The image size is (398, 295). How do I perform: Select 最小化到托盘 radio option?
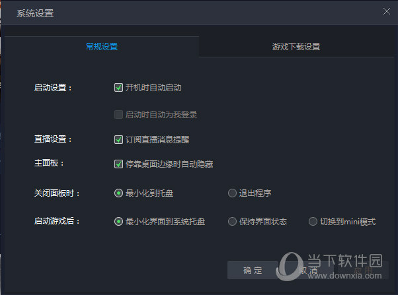(118, 193)
